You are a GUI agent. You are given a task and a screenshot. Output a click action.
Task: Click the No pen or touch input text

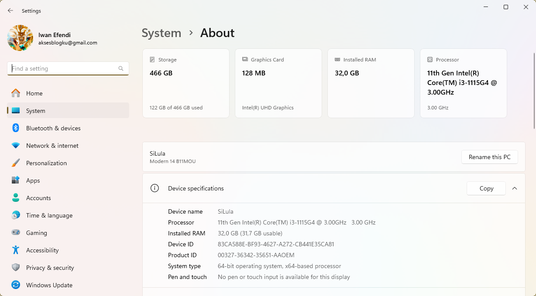[284, 277]
